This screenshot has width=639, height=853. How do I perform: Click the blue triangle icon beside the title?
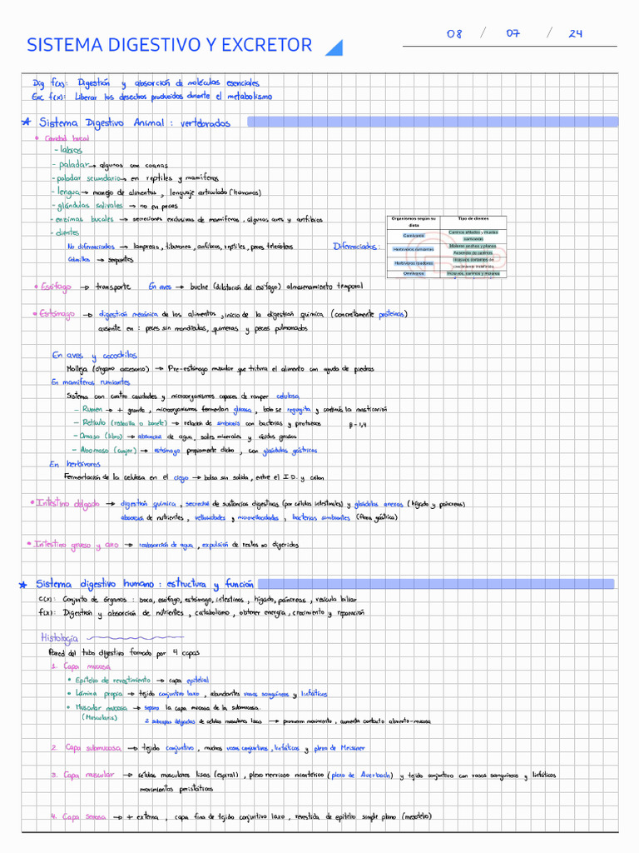pos(334,47)
